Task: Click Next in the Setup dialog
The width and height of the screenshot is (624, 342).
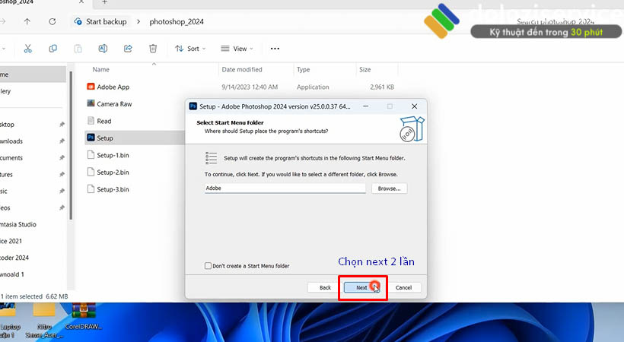Action: [361, 287]
